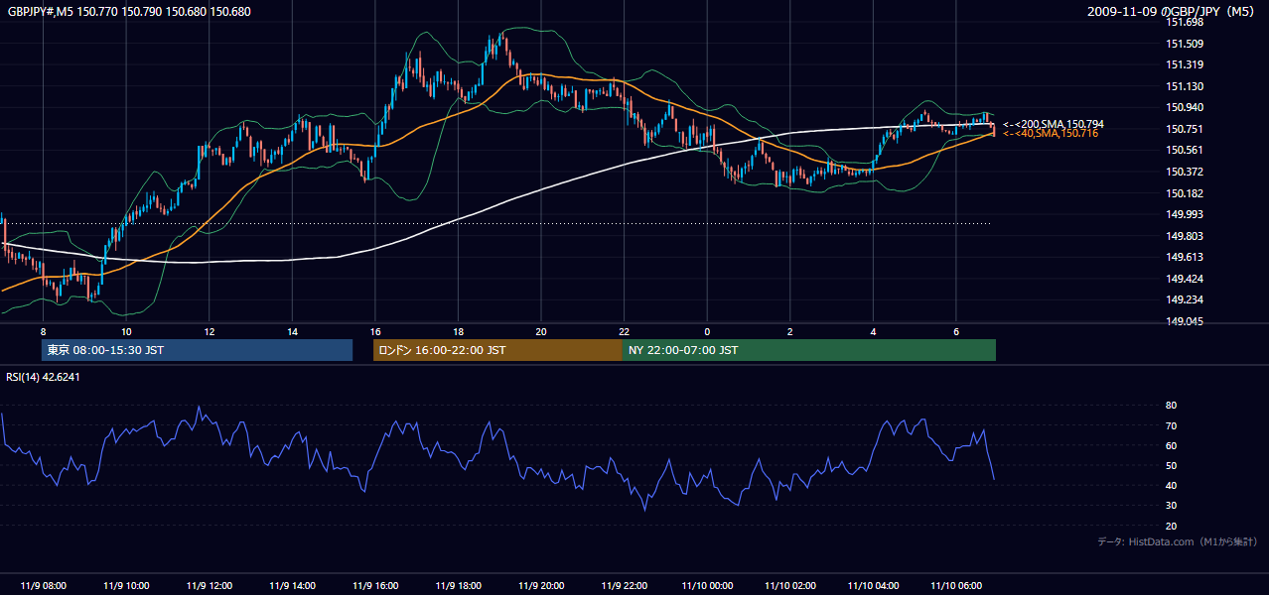The height and width of the screenshot is (595, 1269).
Task: Click RSI scale level 70
Action: (1171, 425)
